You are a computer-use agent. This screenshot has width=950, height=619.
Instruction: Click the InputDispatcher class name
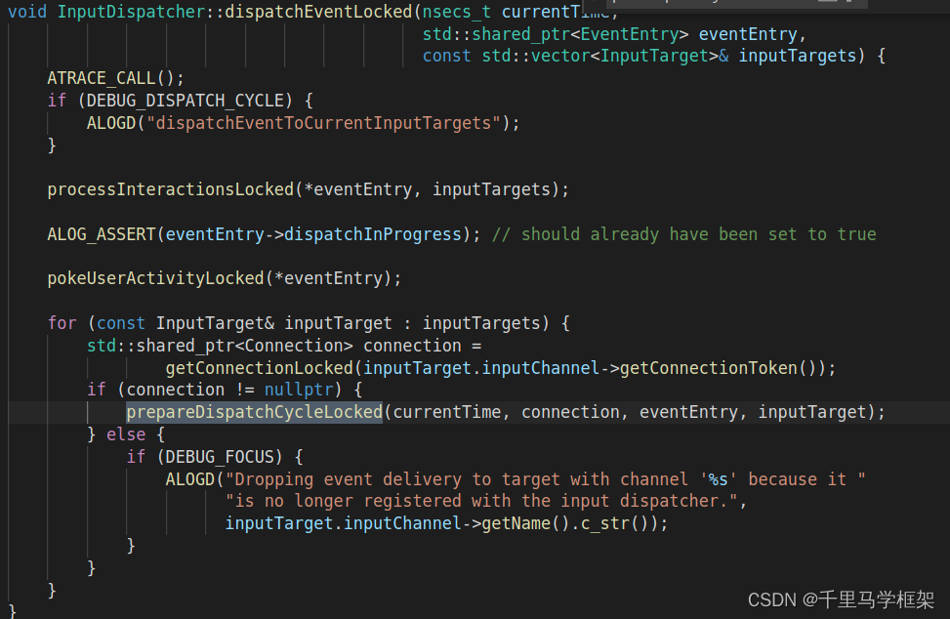click(131, 12)
